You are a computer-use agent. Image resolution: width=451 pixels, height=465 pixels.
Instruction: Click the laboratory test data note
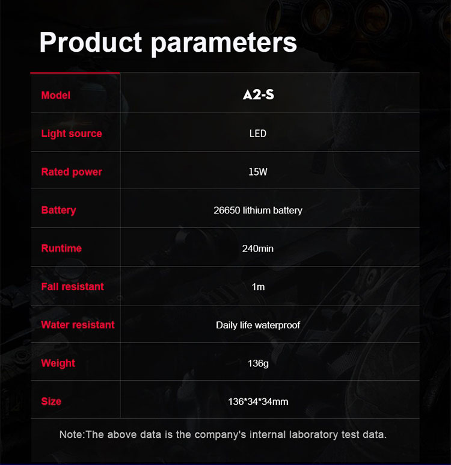[223, 434]
